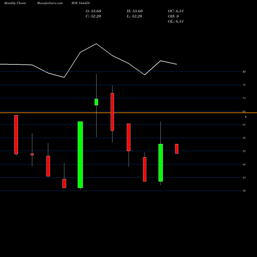This screenshot has width=257, height=257.
Task: Click the 73 price axis label
Action: [x=244, y=98]
